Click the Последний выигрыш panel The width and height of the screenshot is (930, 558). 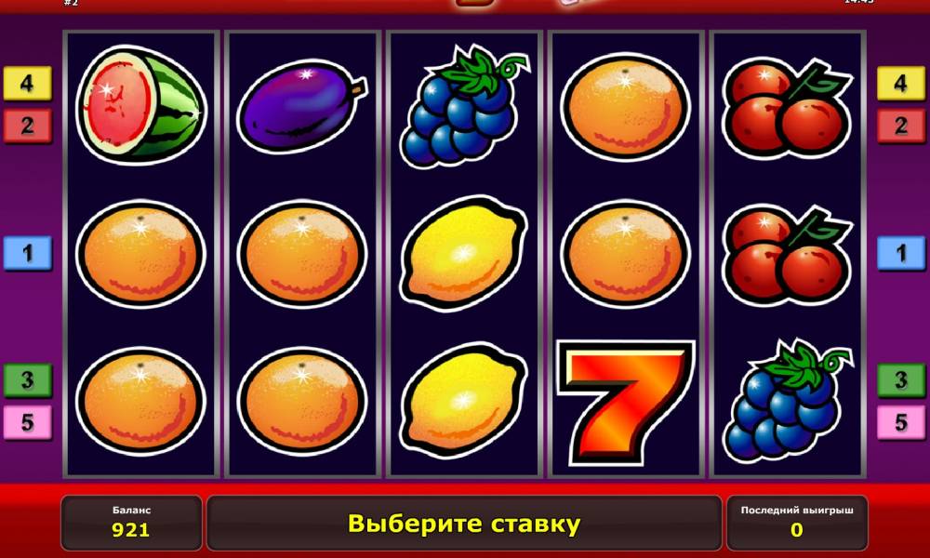pos(797,523)
